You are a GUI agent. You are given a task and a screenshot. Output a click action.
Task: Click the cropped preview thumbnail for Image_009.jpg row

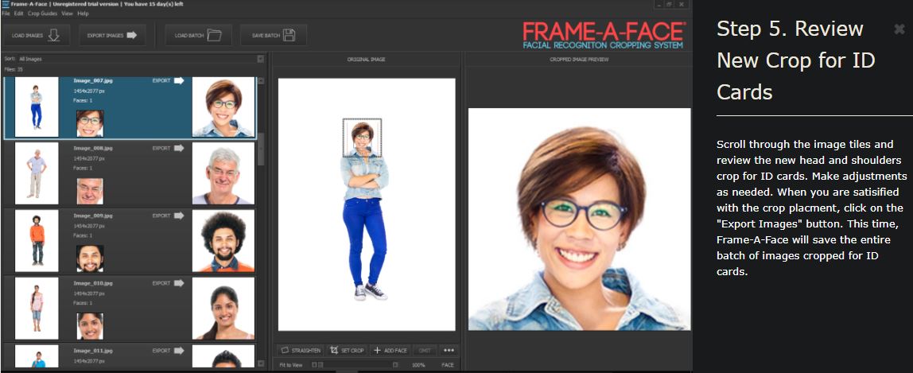pos(223,241)
